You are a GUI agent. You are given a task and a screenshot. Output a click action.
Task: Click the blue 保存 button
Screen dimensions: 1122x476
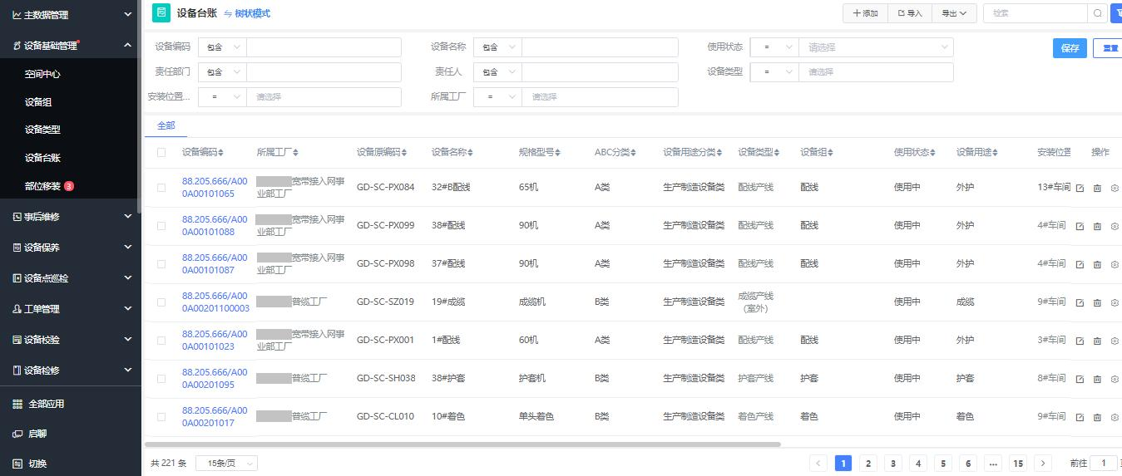1069,48
